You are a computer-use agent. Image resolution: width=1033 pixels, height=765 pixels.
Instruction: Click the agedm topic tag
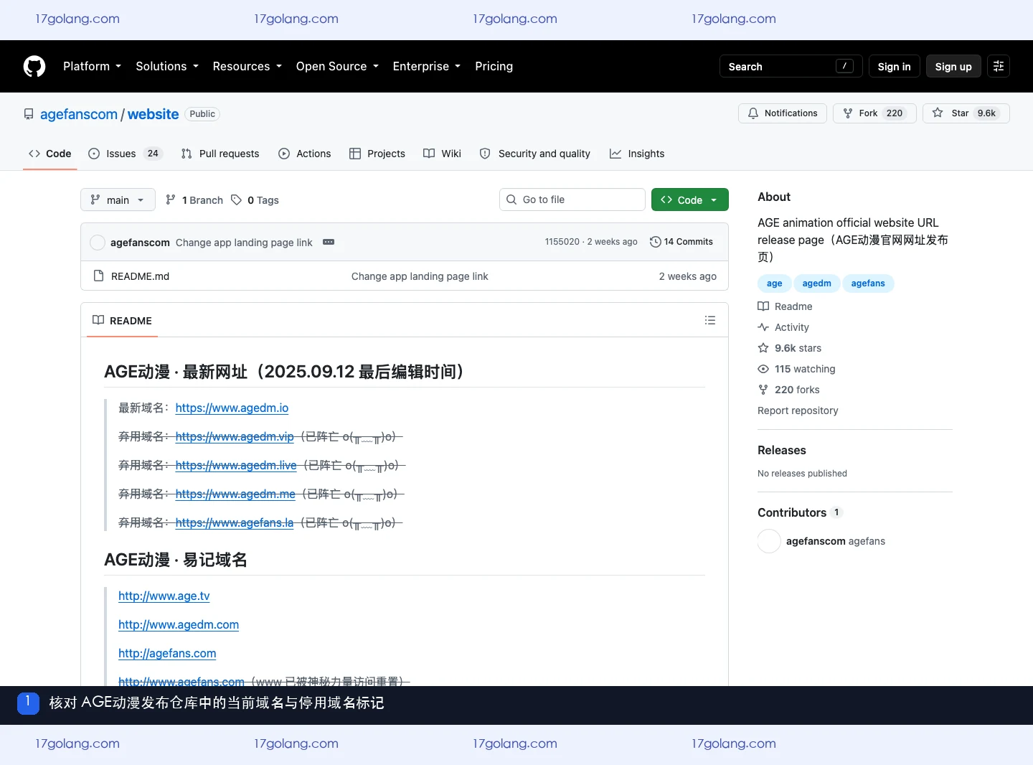(817, 283)
